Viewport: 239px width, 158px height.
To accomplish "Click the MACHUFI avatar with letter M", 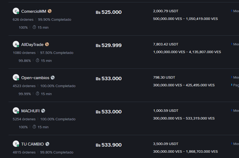I will (16, 111).
